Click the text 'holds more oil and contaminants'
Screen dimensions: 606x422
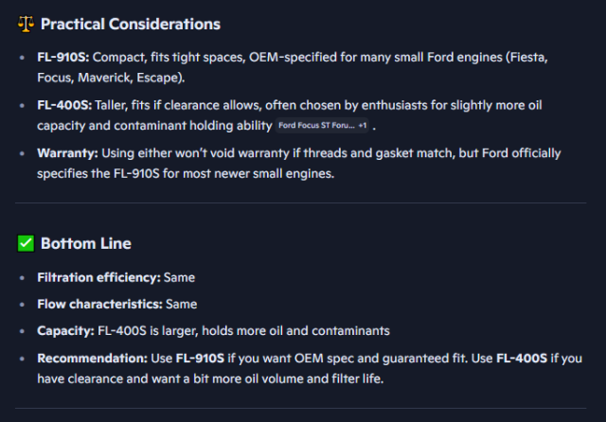pos(283,331)
